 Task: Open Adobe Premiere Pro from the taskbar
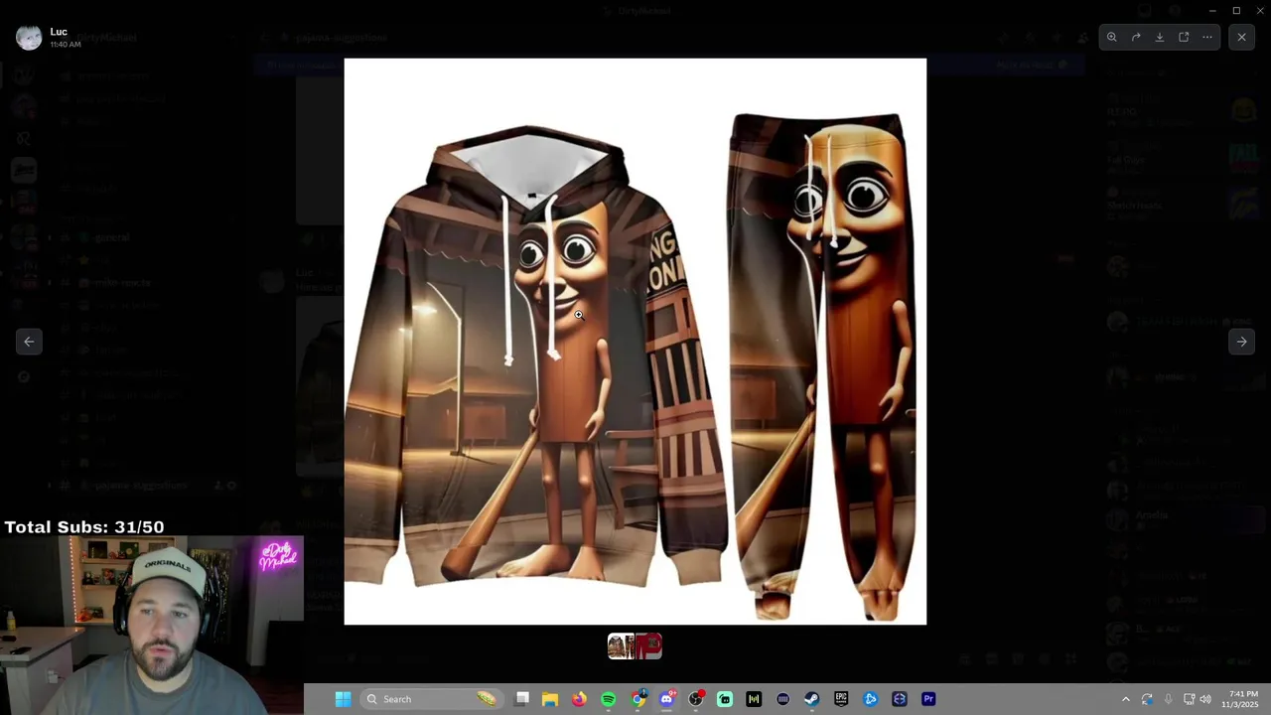[x=928, y=699]
